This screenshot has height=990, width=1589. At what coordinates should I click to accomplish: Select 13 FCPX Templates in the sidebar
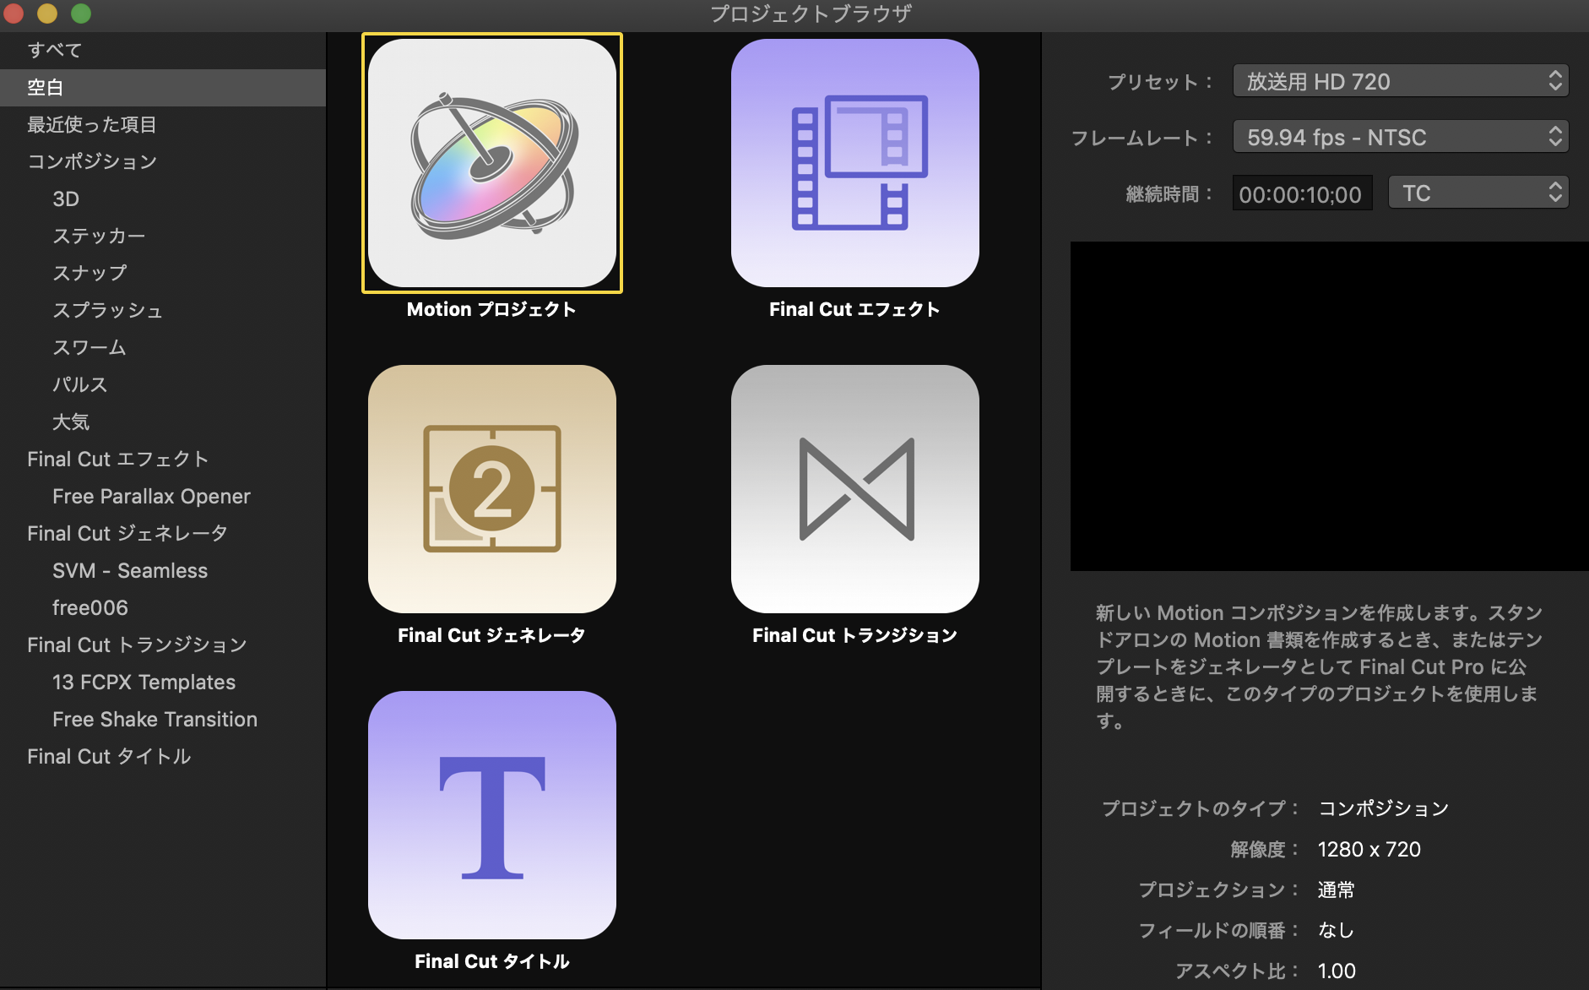pos(163,683)
